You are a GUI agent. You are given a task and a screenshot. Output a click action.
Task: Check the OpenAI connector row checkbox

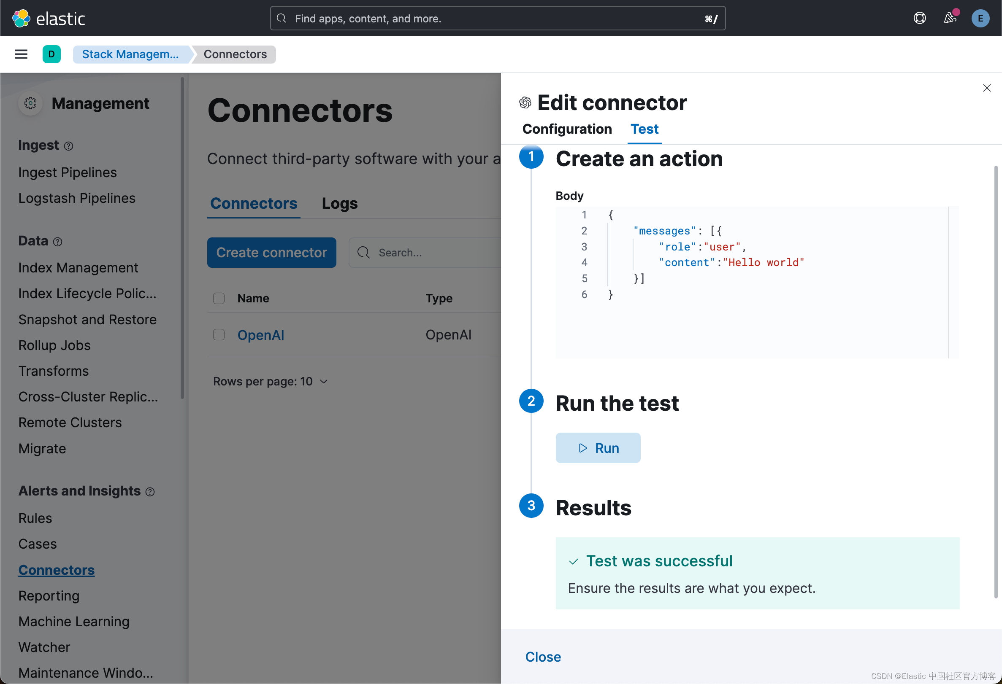pyautogui.click(x=219, y=334)
